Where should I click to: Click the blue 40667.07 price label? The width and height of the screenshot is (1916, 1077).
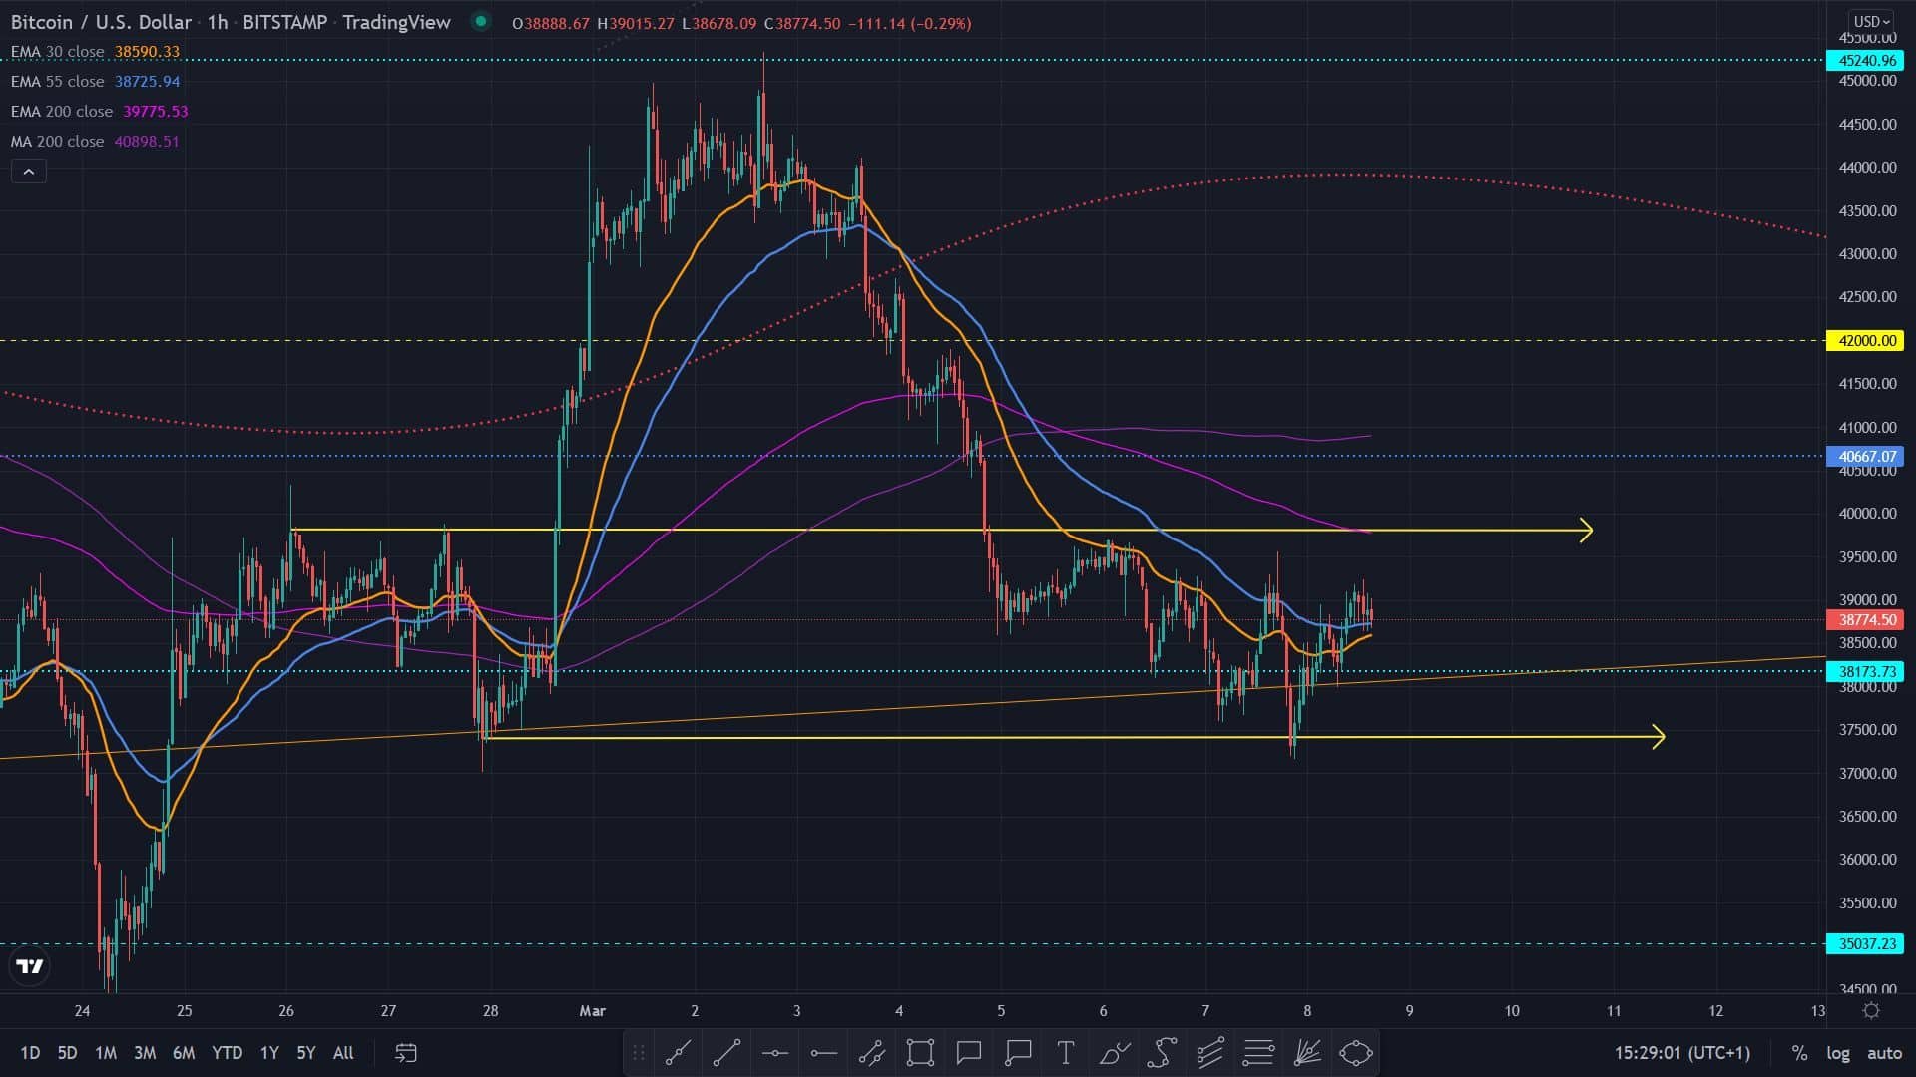(1865, 457)
